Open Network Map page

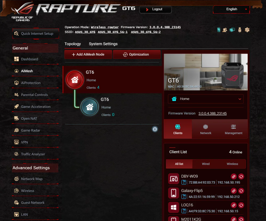pyautogui.click(x=35, y=179)
